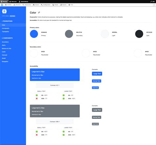
Task: Select the Components sidebar heading
Action: click(x=7, y=38)
